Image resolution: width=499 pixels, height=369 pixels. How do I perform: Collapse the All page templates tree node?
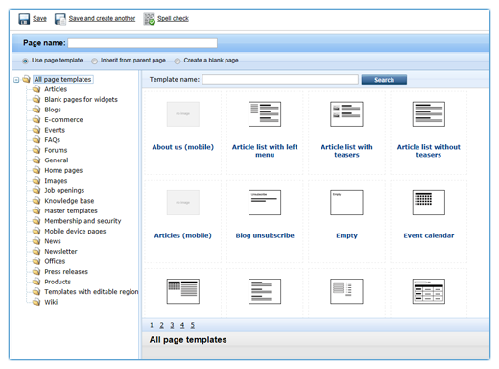(16, 80)
